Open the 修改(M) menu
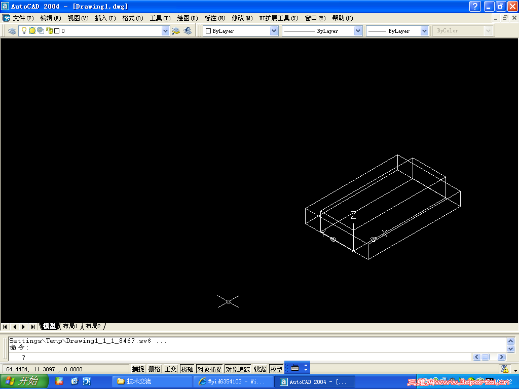The image size is (519, 389). (242, 18)
